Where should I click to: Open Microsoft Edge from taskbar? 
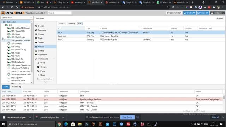click(x=66, y=124)
